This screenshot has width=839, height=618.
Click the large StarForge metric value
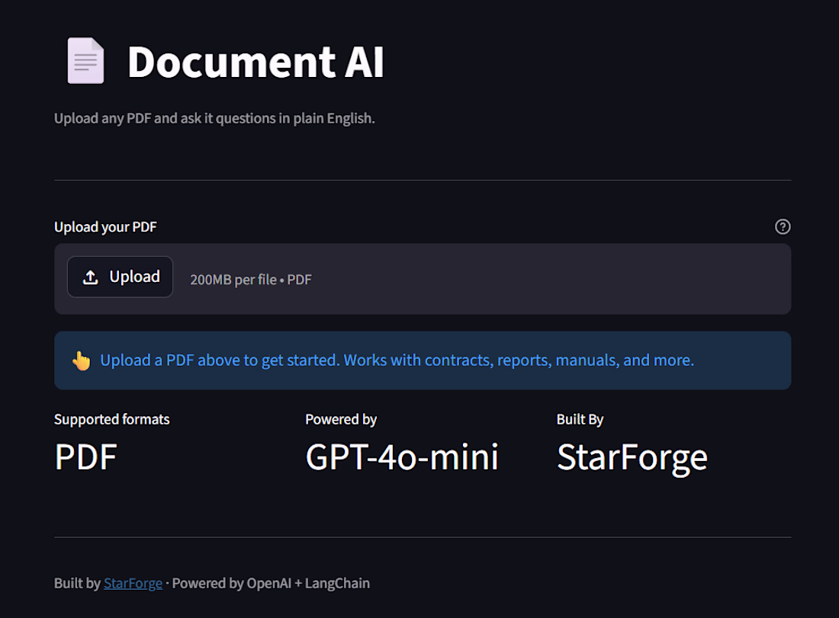(632, 457)
